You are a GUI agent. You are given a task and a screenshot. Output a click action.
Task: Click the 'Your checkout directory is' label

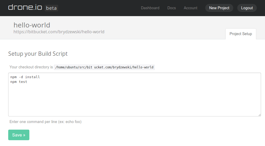31,67
